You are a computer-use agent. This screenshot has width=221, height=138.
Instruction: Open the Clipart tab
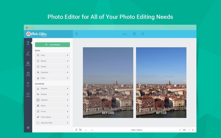coord(28,95)
